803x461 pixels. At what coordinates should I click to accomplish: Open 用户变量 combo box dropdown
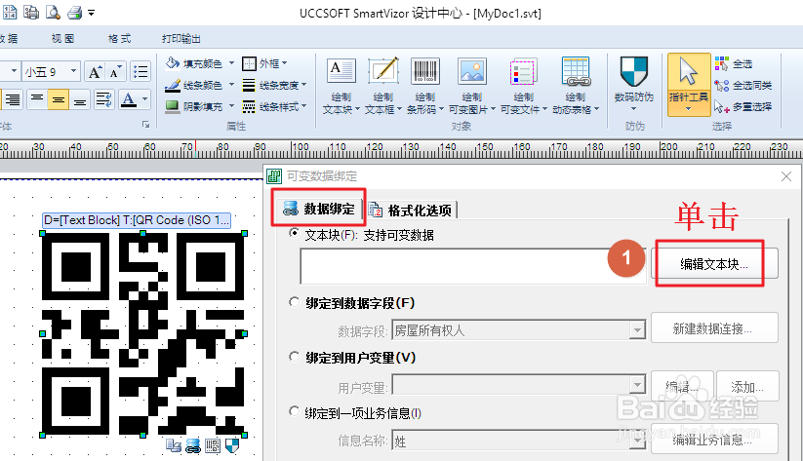click(x=637, y=385)
